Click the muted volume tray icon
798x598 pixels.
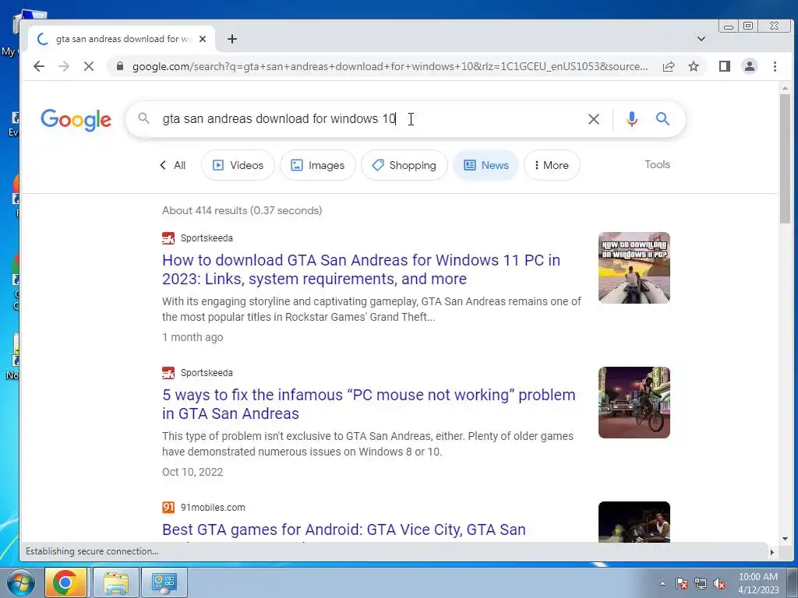[719, 583]
